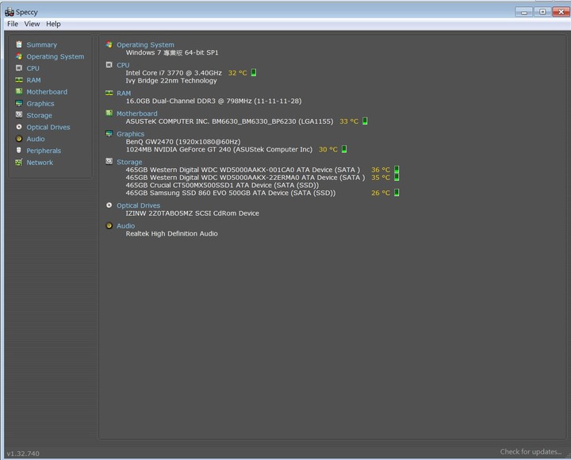Click the v1.32.740 version text

[23, 454]
